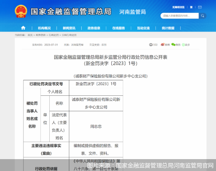The height and width of the screenshot is (171, 216).
Task: Open the 机构概况 menu
Action: pos(44,28)
